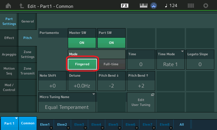The height and width of the screenshot is (130, 217).
Task: Open the Zone Settings tab
Action: click(x=28, y=54)
